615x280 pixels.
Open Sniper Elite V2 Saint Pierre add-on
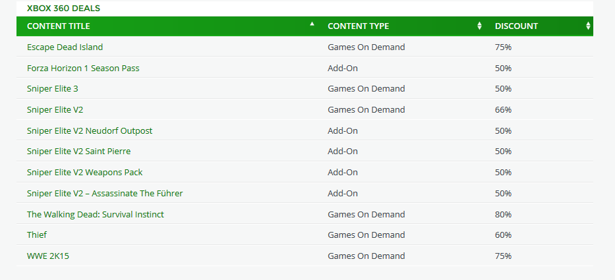(78, 151)
